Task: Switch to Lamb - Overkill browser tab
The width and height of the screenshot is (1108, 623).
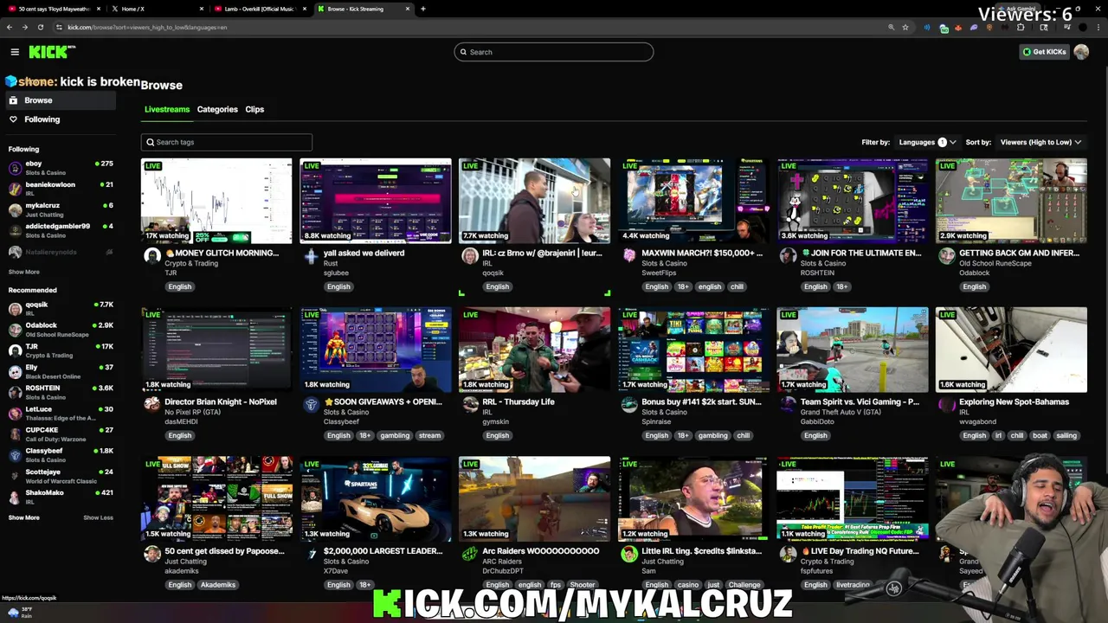Action: click(x=260, y=9)
